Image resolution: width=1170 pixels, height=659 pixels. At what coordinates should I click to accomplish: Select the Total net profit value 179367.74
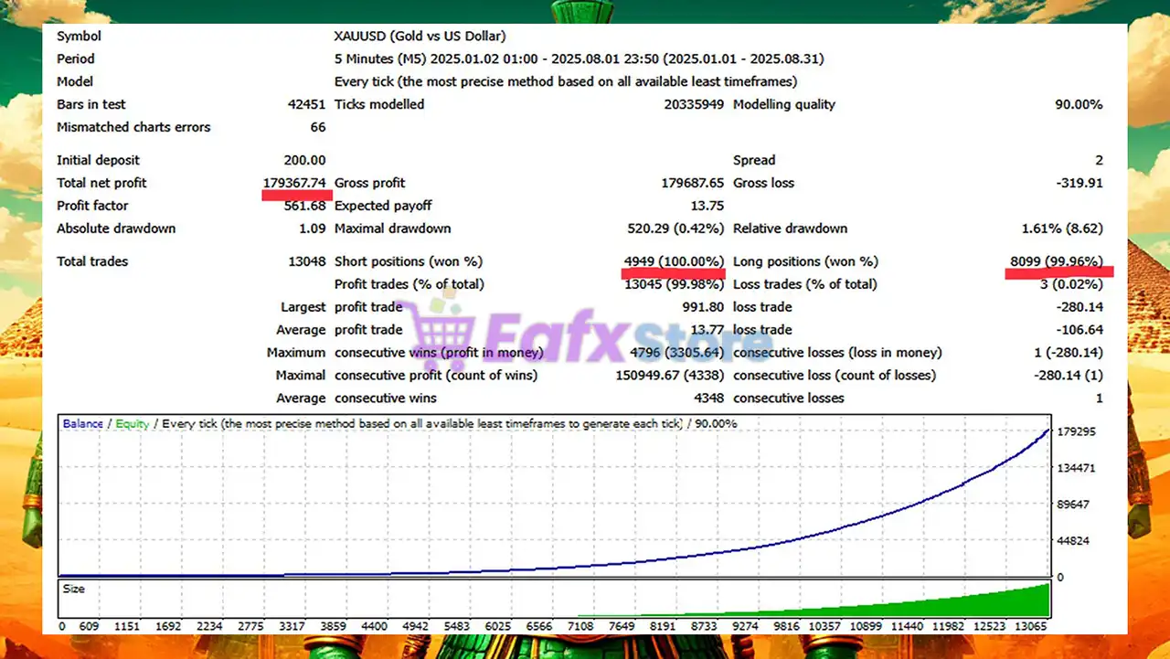tap(293, 183)
